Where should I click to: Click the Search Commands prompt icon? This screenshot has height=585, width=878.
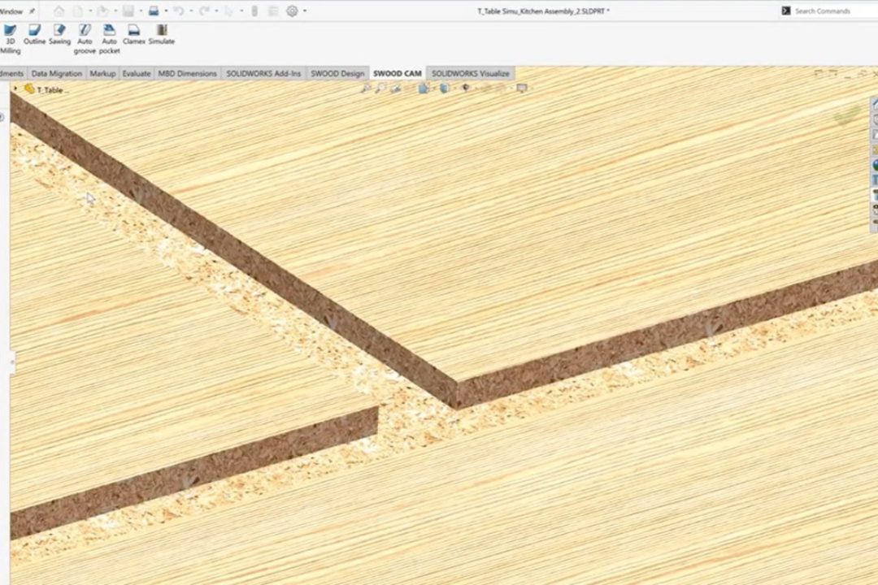click(x=786, y=11)
